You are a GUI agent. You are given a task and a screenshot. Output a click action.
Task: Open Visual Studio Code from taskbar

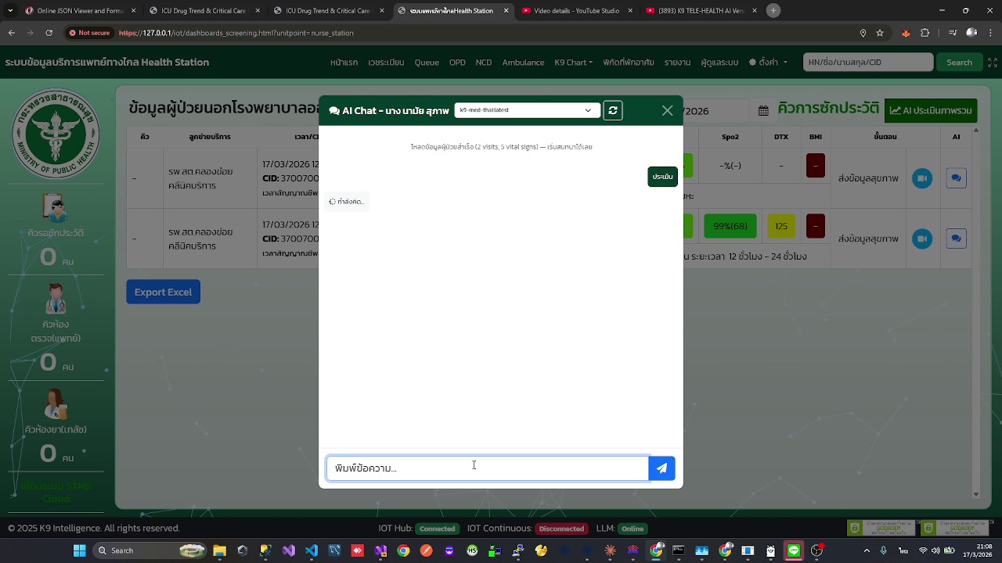pos(312,550)
